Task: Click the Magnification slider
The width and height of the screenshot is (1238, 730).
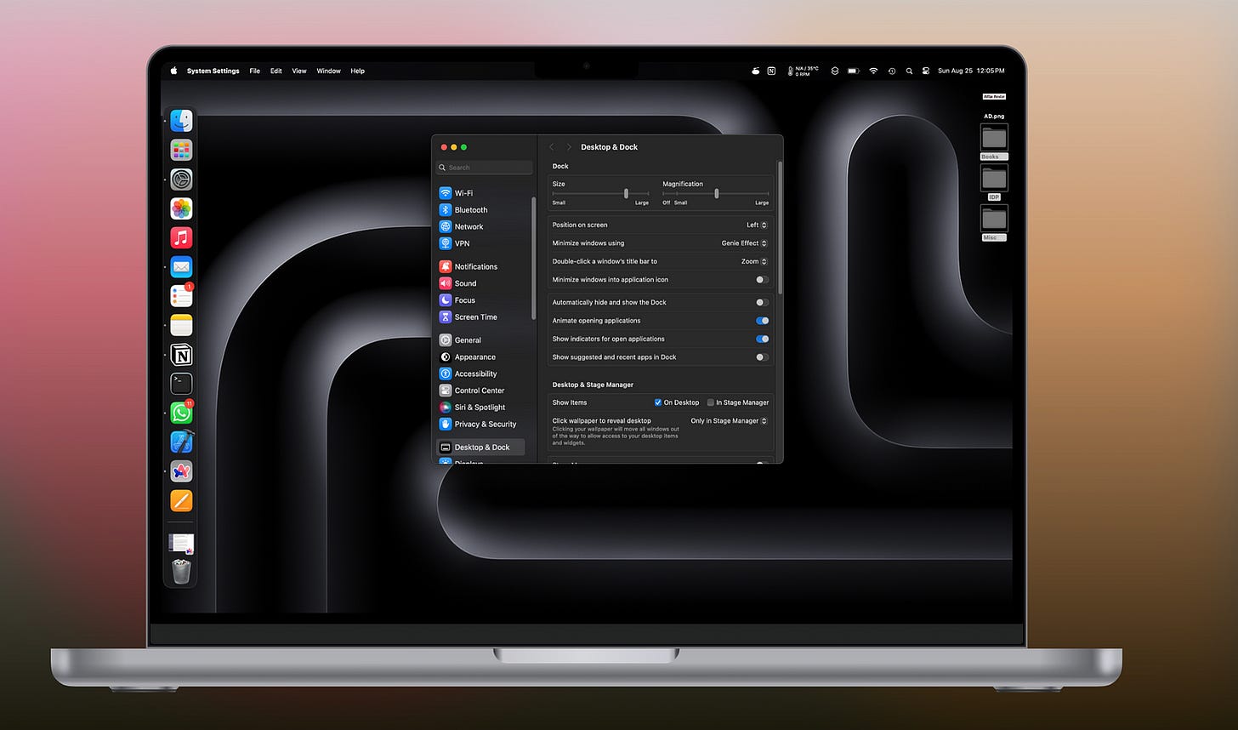Action: [715, 193]
